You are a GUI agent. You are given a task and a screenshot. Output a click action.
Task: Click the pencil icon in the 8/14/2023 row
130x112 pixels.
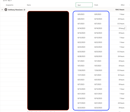(x=124, y=28)
